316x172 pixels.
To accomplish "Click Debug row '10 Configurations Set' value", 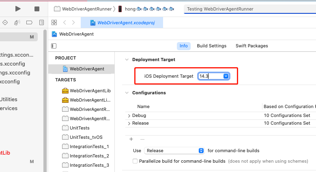I will point(287,115).
